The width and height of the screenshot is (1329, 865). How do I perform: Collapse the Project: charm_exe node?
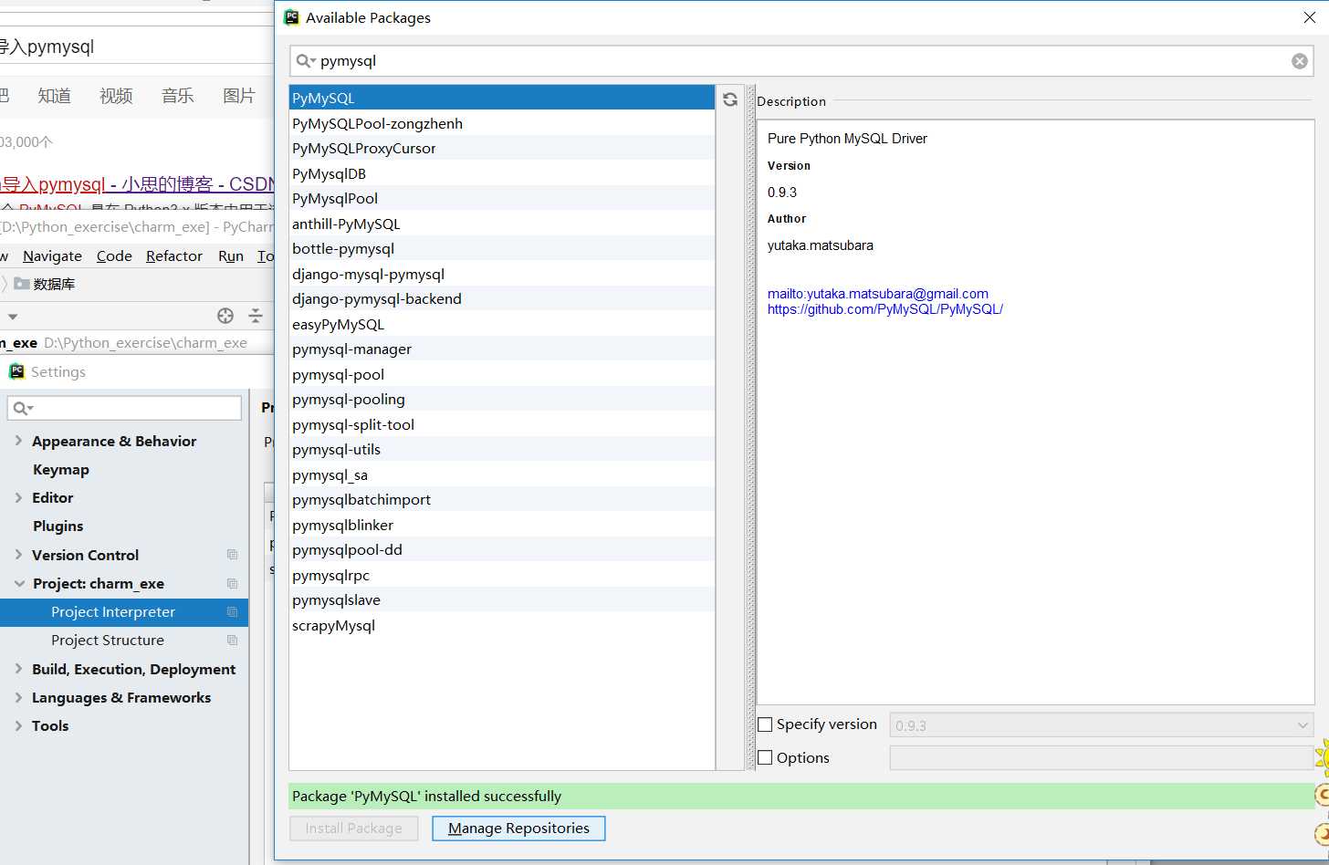(x=19, y=584)
